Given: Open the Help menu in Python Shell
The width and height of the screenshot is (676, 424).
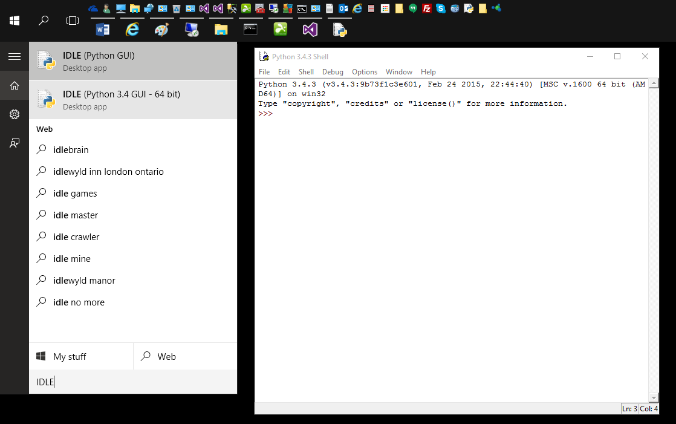Looking at the screenshot, I should (428, 72).
